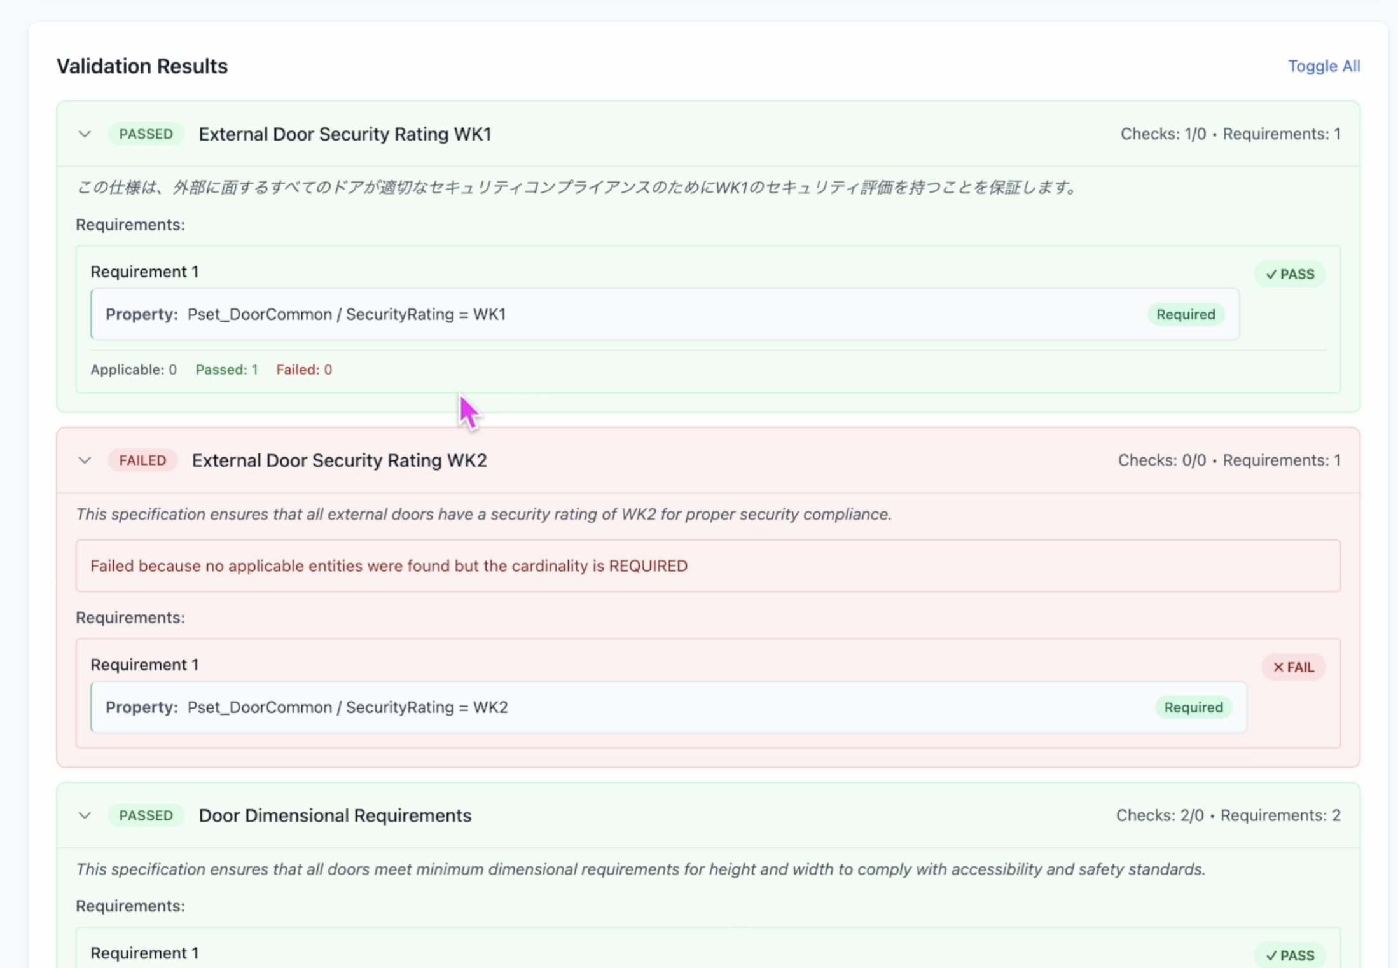This screenshot has width=1398, height=968.
Task: Select the External Door Security Rating WK2 title
Action: (x=340, y=460)
